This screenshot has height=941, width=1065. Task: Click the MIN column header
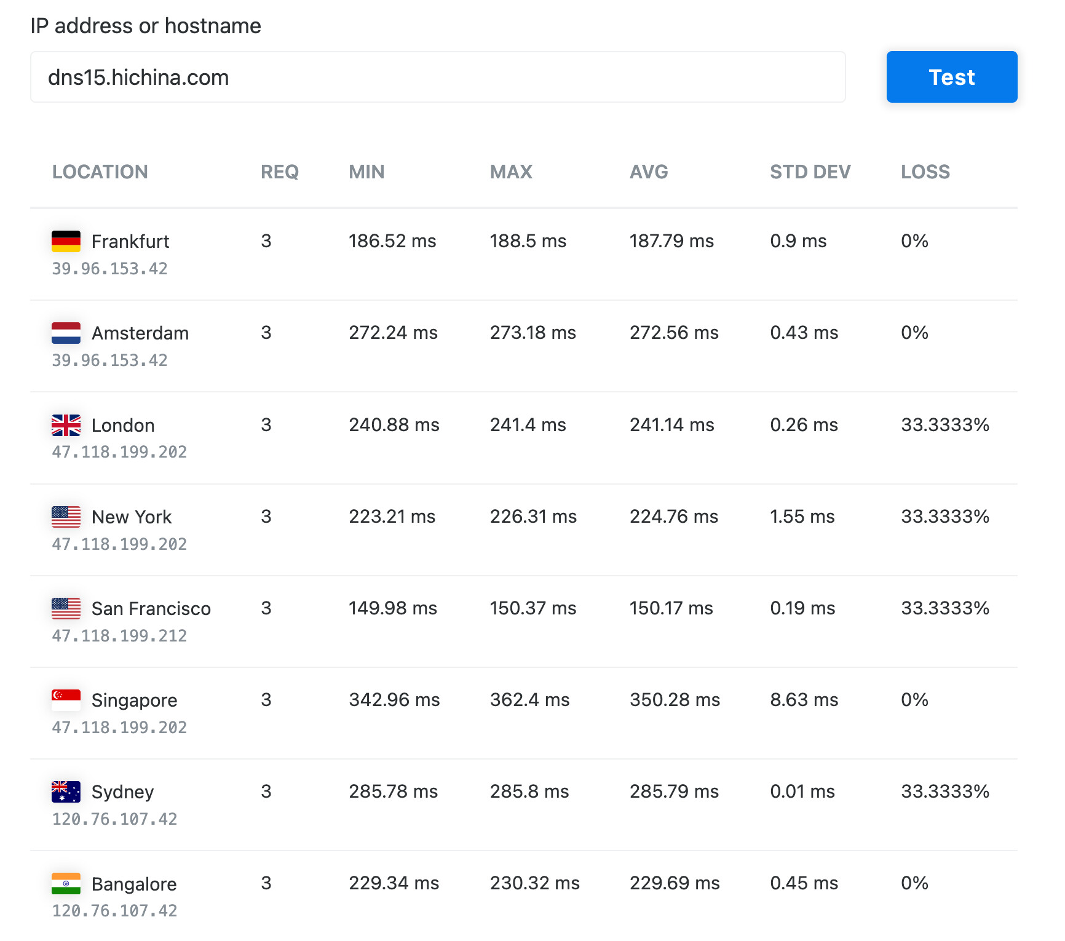coord(366,172)
